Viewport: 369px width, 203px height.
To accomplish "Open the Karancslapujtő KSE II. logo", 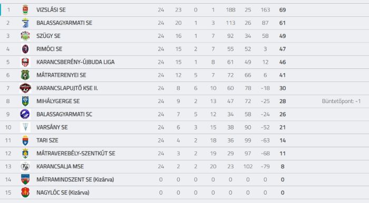I will coord(25,88).
